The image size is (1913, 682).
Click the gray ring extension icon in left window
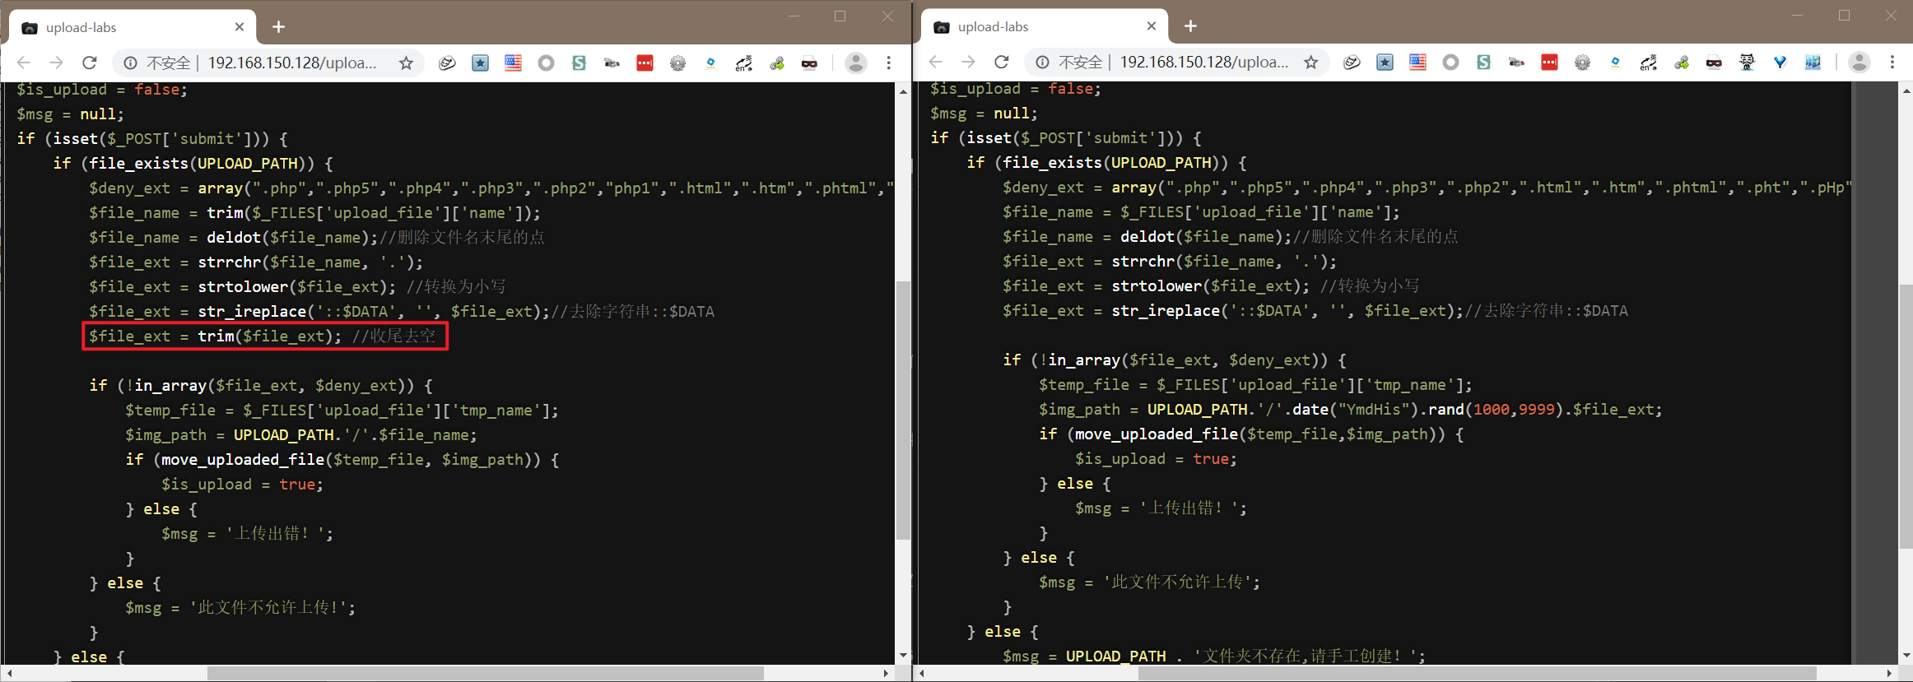click(x=546, y=63)
